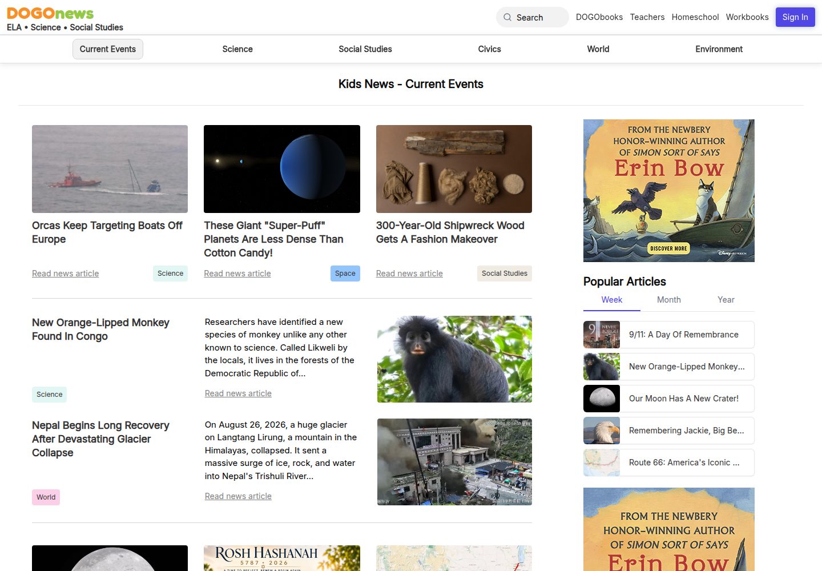This screenshot has height=571, width=822.
Task: Open the Rosh Hashanah article image
Action: pos(282,558)
